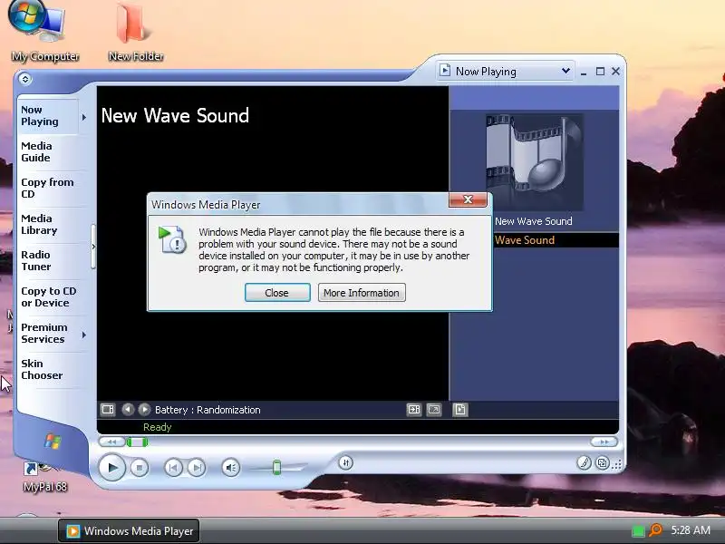
Task: Close the error dialog with Close button
Action: (x=277, y=293)
